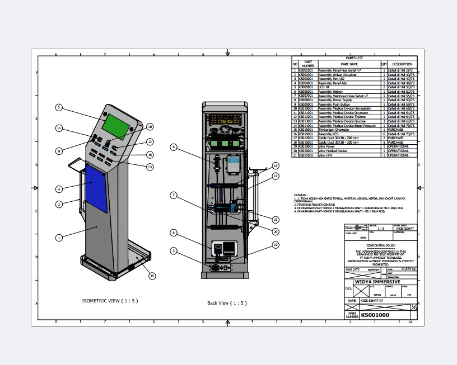Viewport: 457px width, 365px height.
Task: Click balloon callout number 13
Action: click(x=150, y=167)
